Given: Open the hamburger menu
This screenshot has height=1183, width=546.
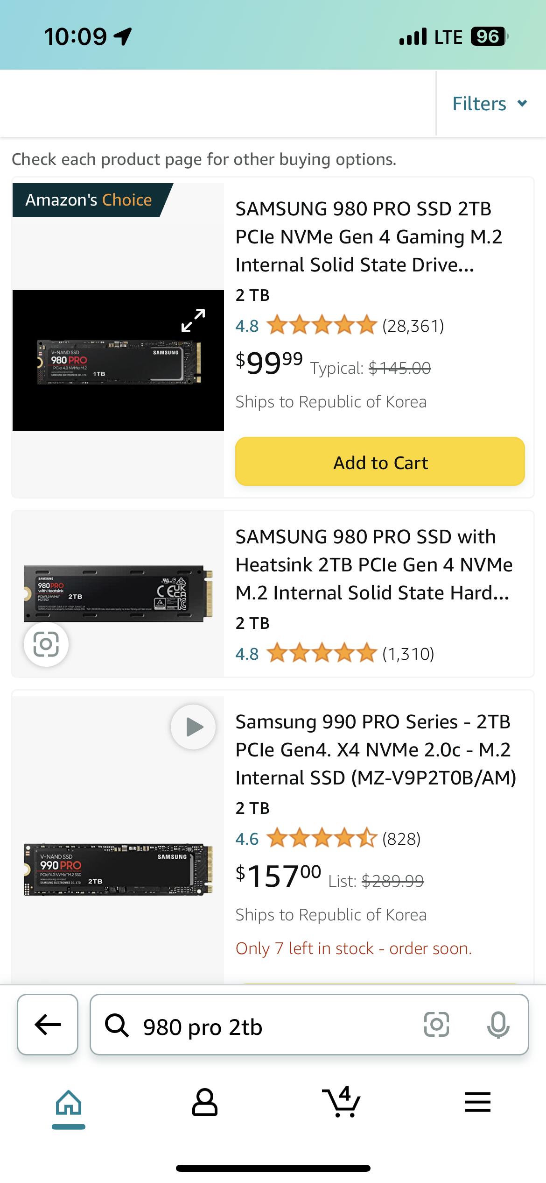Looking at the screenshot, I should pyautogui.click(x=478, y=1103).
